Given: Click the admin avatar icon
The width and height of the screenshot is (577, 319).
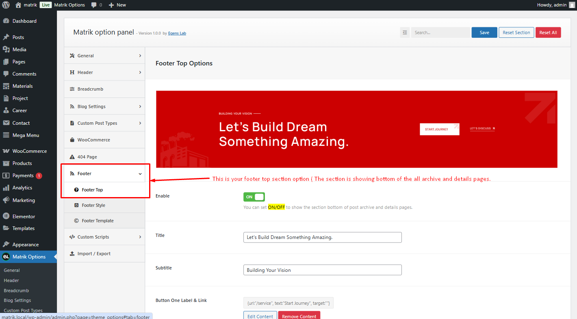Looking at the screenshot, I should pos(572,5).
